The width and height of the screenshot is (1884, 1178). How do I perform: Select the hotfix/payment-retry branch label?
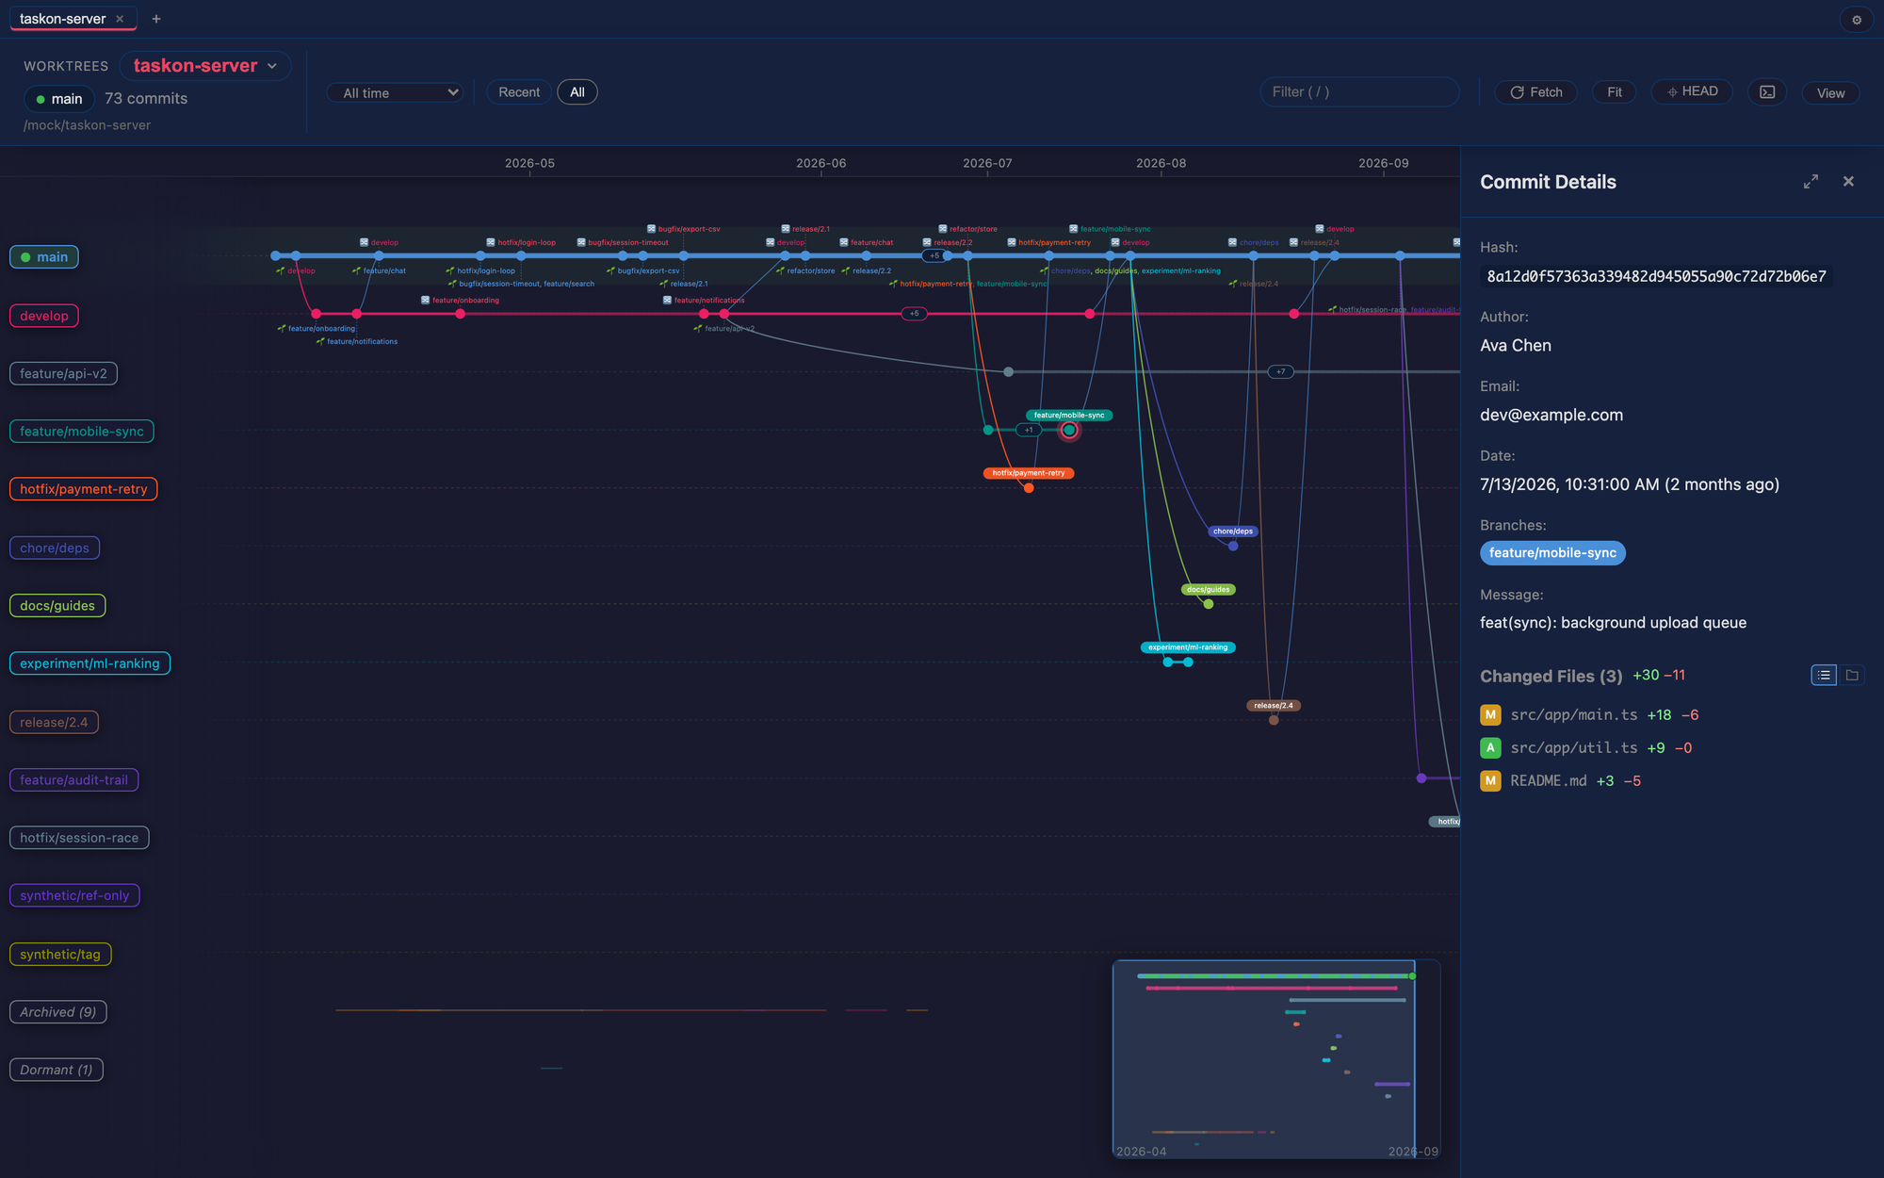tap(84, 489)
